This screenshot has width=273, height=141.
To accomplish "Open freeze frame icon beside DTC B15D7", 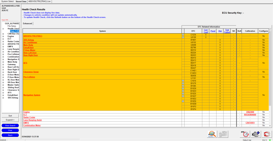I will (183, 96).
